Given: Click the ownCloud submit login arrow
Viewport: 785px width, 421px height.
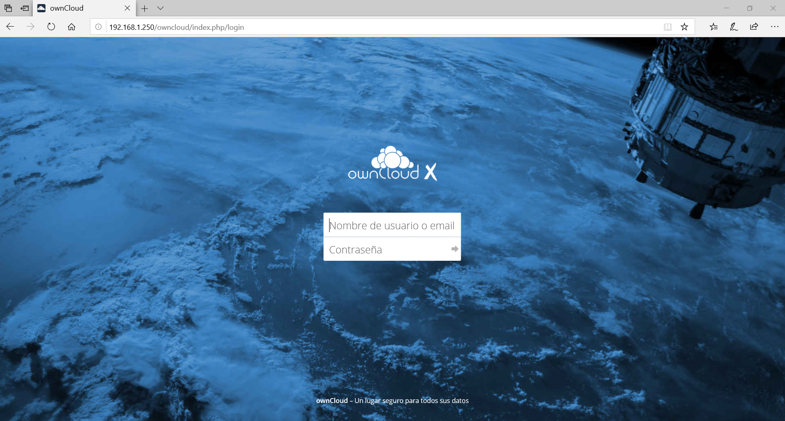Looking at the screenshot, I should [454, 249].
